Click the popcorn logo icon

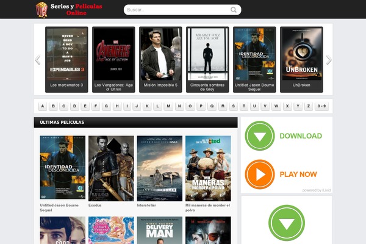coord(41,10)
